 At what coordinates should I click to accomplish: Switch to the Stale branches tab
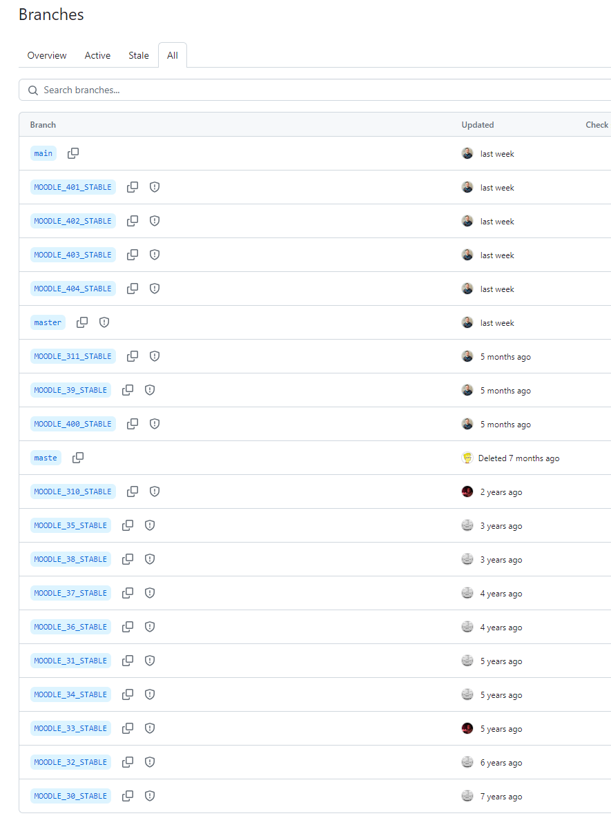coord(139,55)
